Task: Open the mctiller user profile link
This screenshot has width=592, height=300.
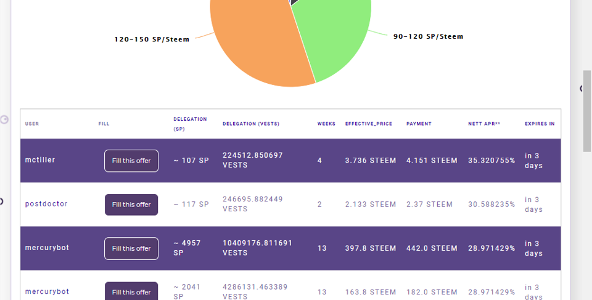Action: coord(40,160)
